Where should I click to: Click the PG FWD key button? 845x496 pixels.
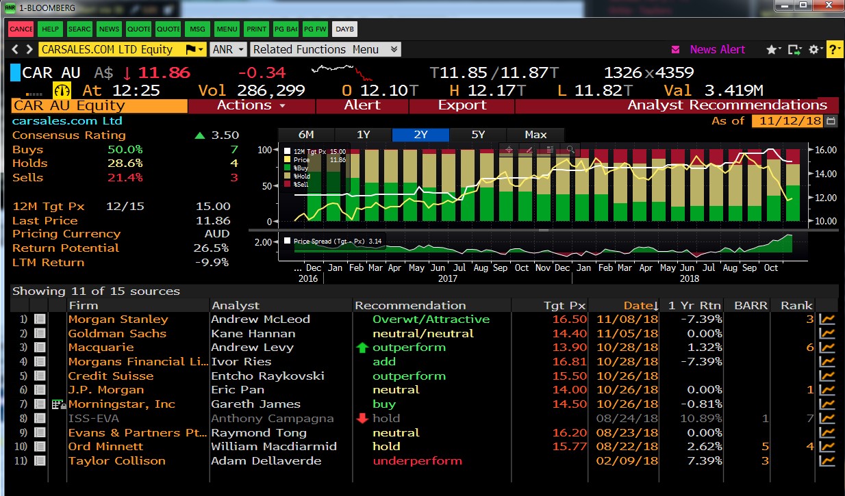315,29
